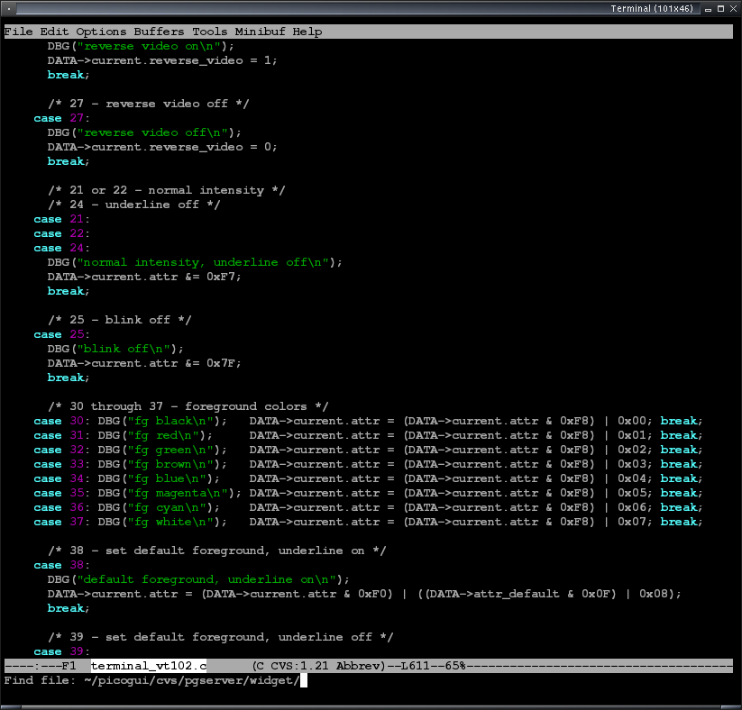Click comment '30 through 37 - foreground colors'
This screenshot has width=742, height=710.
click(188, 406)
